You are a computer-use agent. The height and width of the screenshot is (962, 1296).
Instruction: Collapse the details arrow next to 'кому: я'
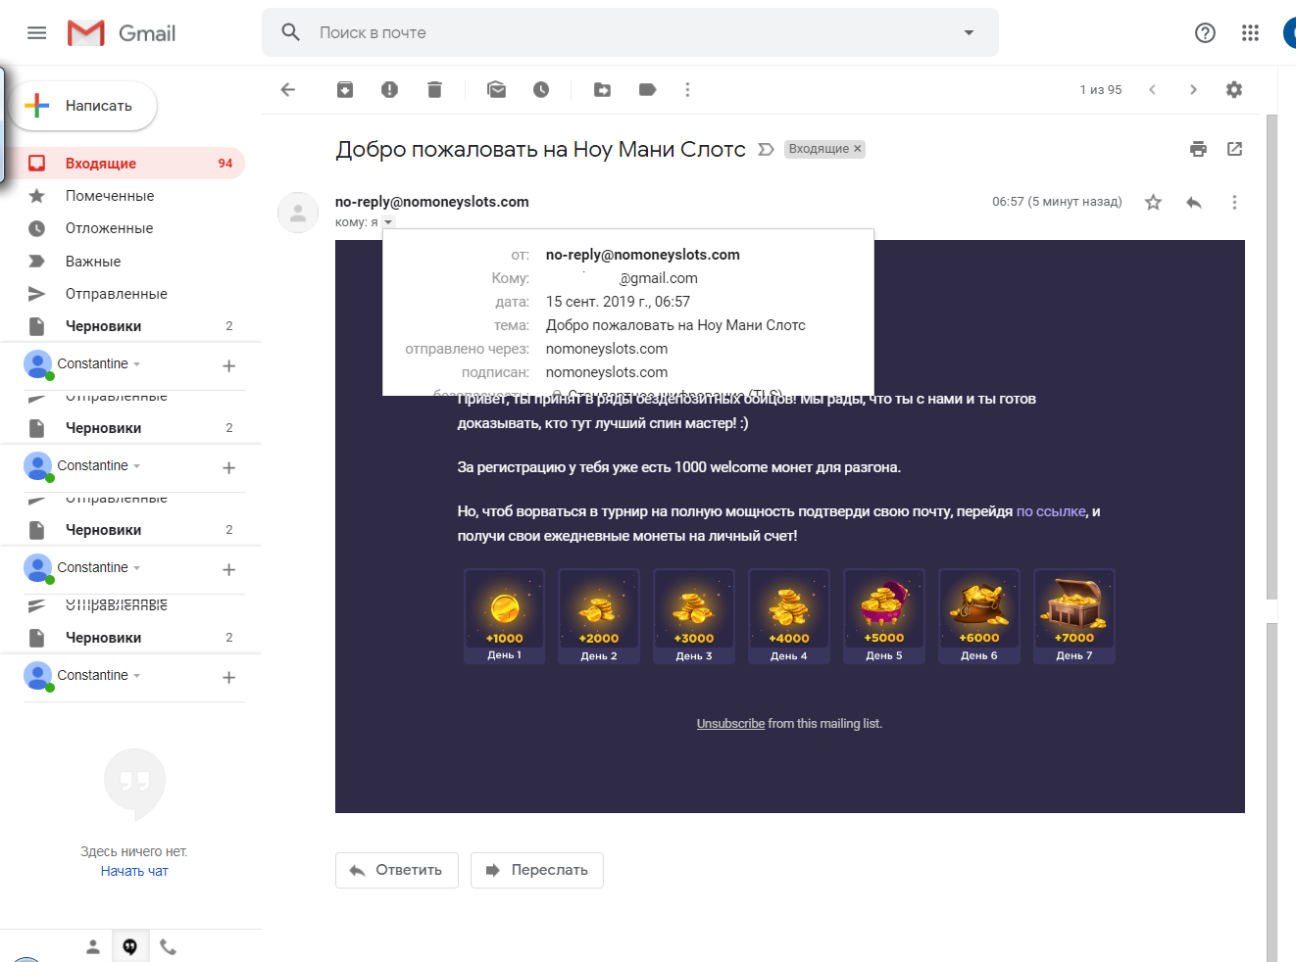pyautogui.click(x=388, y=222)
